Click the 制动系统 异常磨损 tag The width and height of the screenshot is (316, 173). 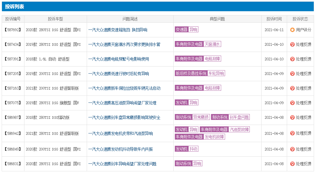click(192, 117)
